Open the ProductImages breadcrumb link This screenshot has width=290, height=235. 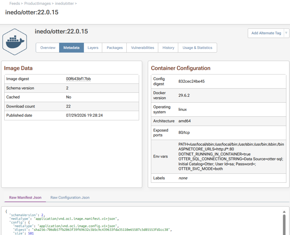click(37, 3)
